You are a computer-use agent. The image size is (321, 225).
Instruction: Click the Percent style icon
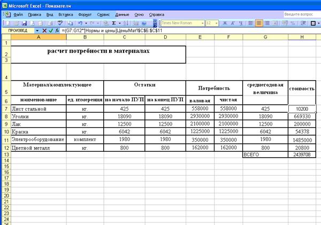click(x=293, y=23)
